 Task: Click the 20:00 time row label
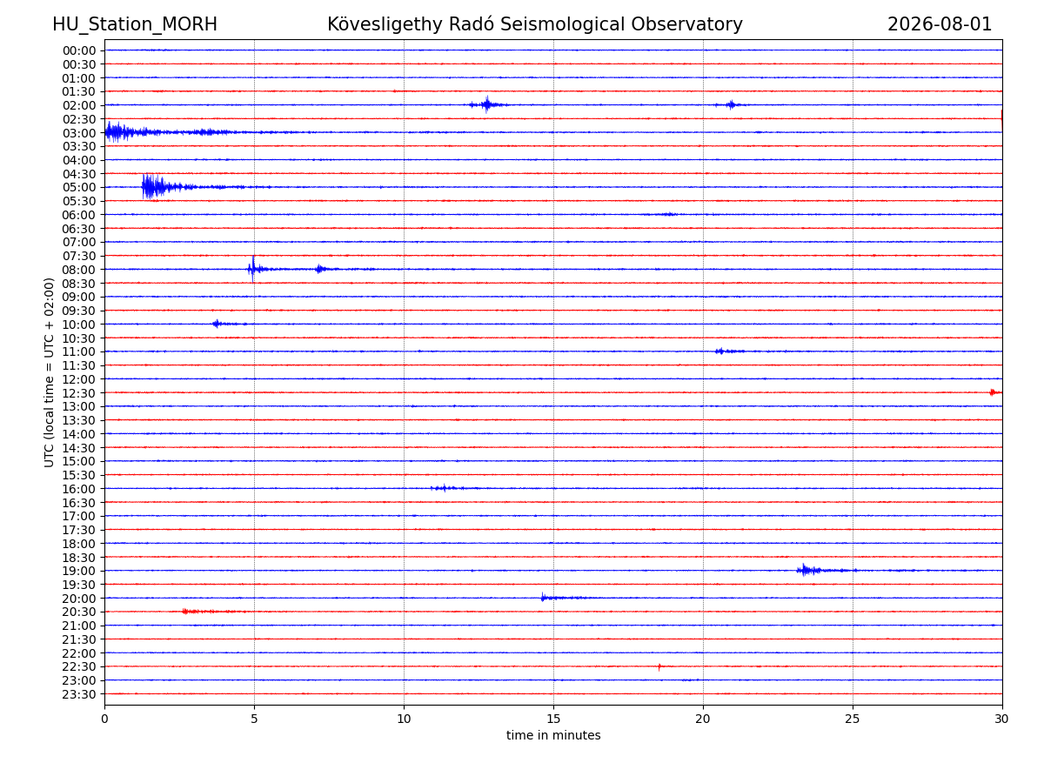tap(79, 599)
